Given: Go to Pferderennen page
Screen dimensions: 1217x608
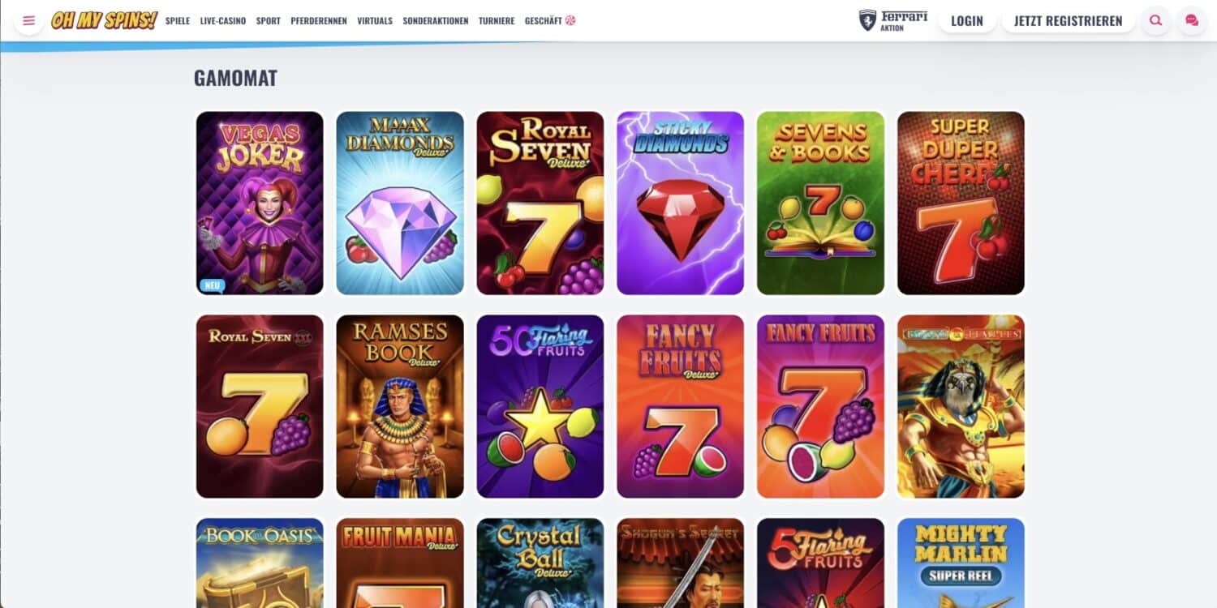Looking at the screenshot, I should [319, 21].
